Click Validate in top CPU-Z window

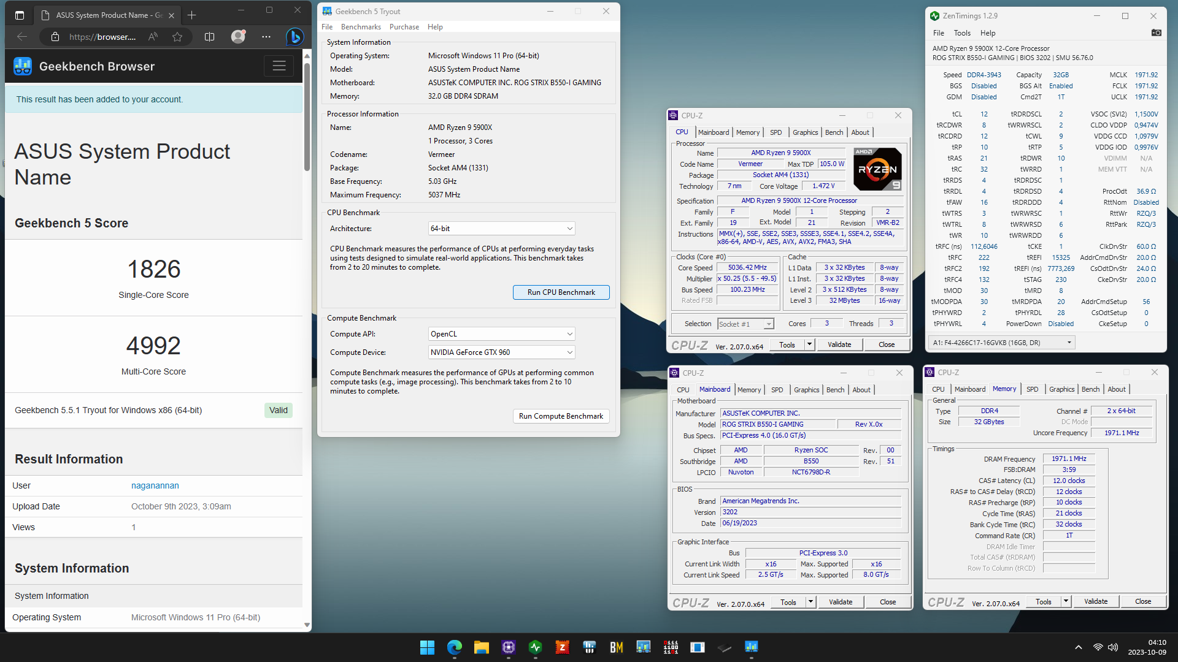839,344
